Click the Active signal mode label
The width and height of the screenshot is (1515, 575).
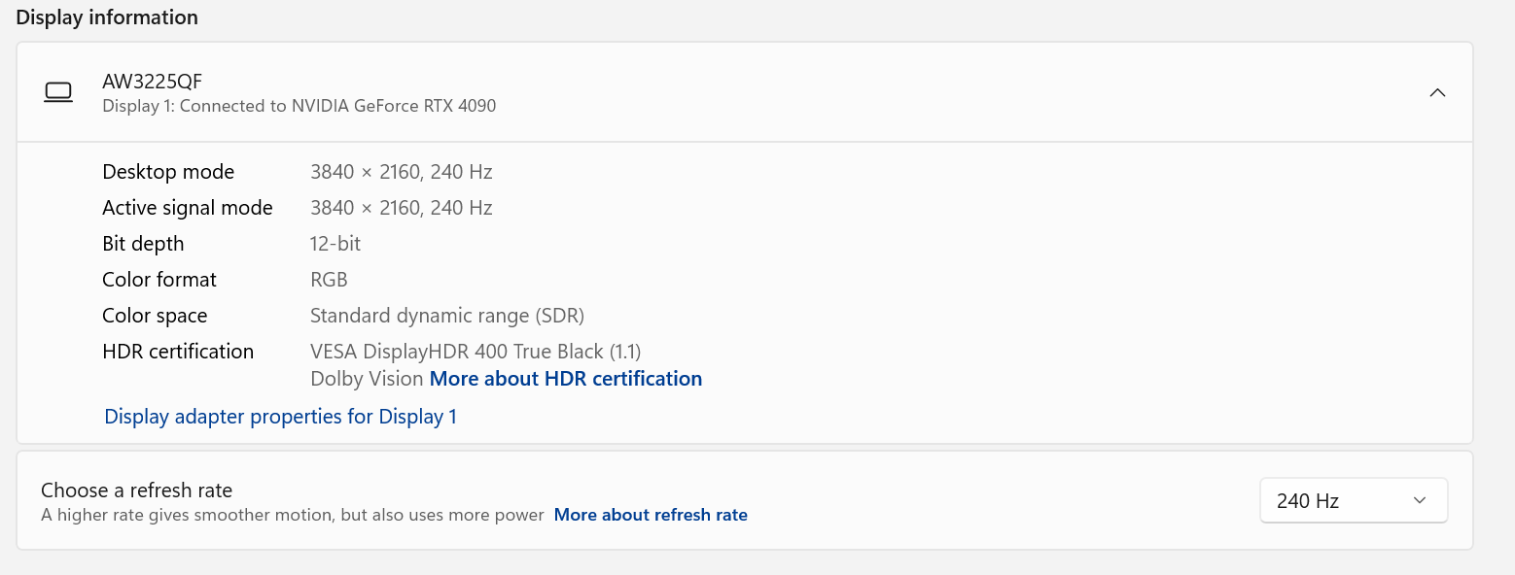click(187, 208)
